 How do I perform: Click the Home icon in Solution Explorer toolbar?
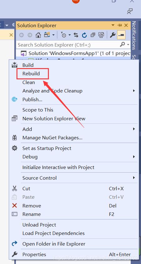[x=38, y=35]
